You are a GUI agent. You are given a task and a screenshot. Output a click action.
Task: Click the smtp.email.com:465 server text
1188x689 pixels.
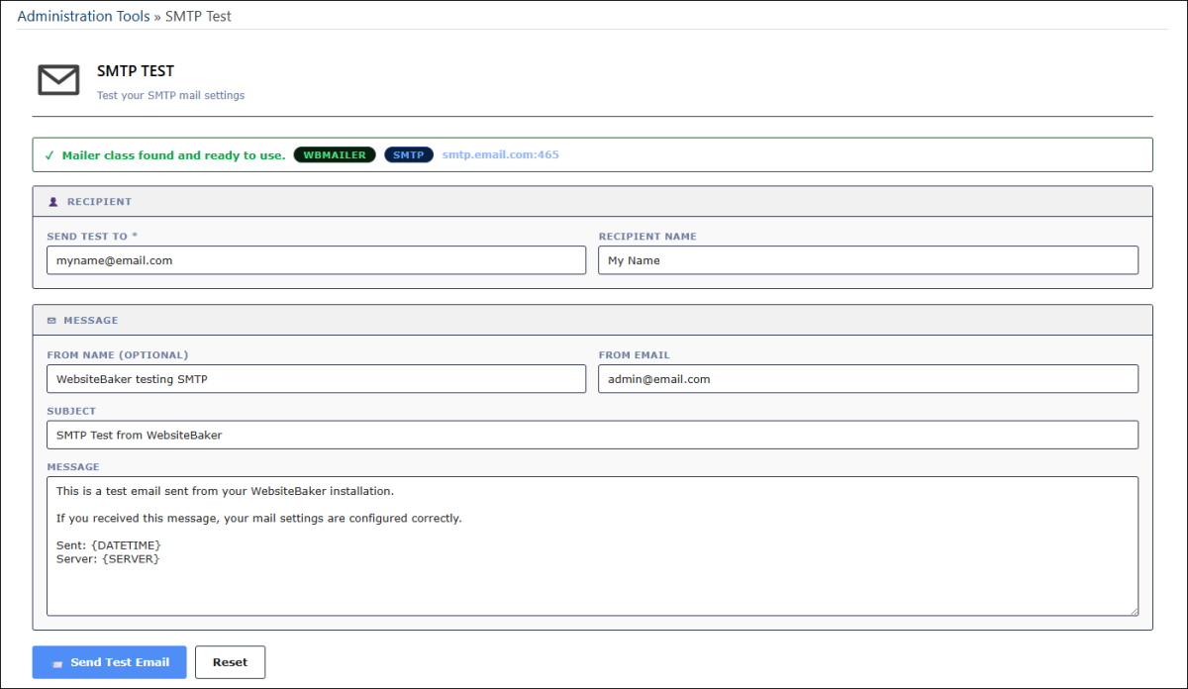click(500, 155)
